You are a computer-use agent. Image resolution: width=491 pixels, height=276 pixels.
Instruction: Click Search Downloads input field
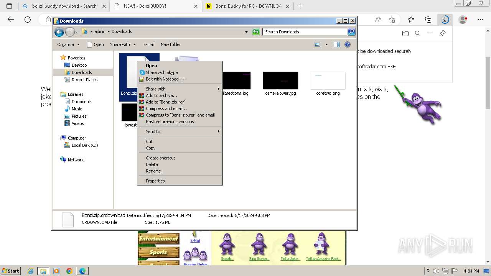coord(305,32)
